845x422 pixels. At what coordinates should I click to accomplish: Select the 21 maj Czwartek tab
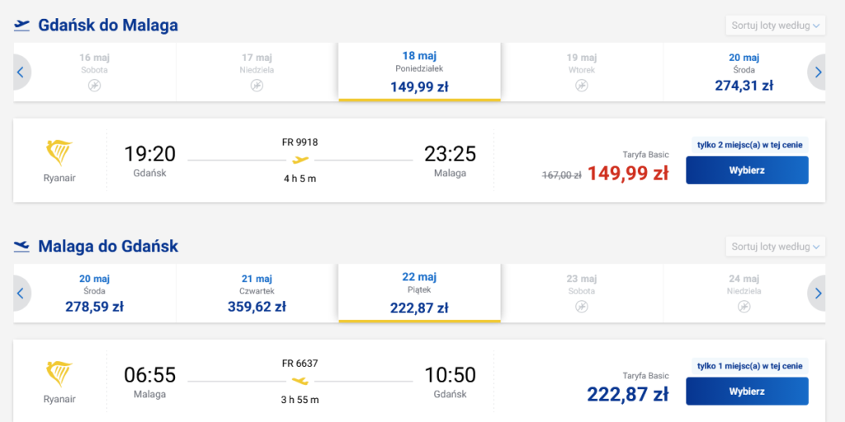coord(257,293)
